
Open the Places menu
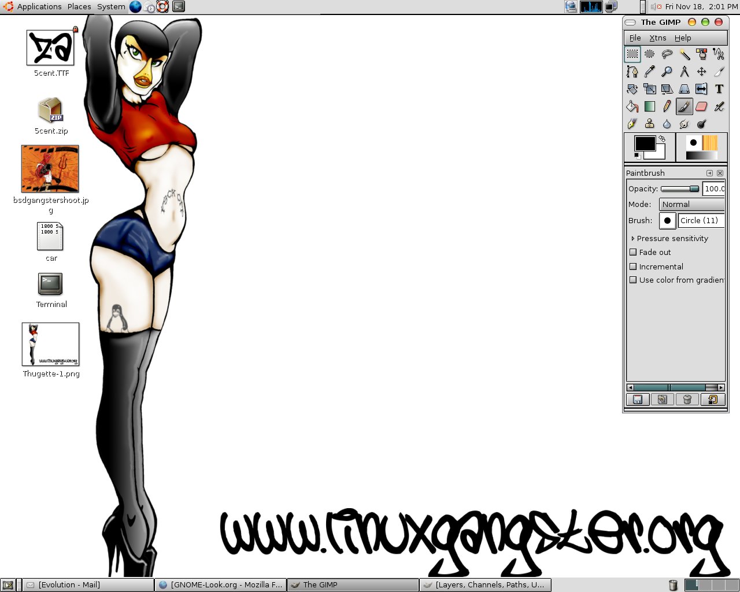click(79, 7)
